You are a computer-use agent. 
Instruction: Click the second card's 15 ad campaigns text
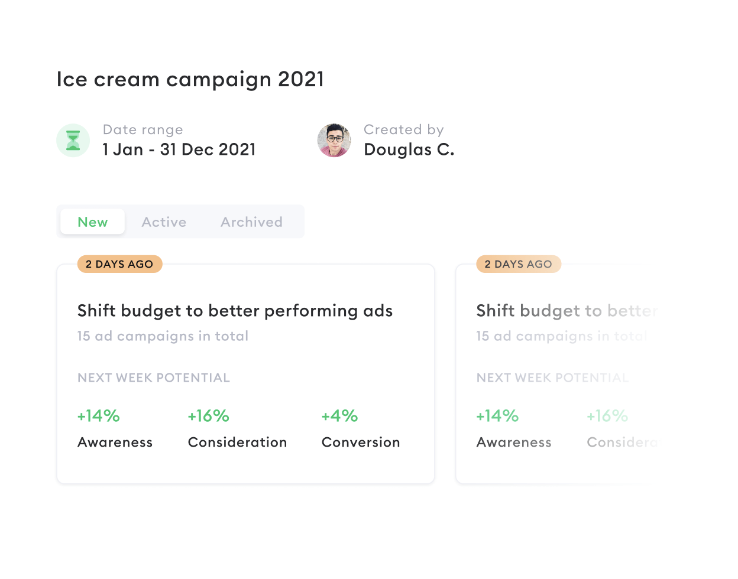[x=562, y=336]
